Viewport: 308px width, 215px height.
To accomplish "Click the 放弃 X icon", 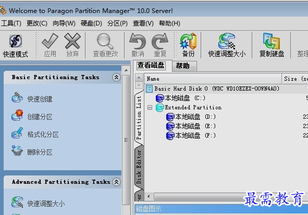I will pos(72,41).
